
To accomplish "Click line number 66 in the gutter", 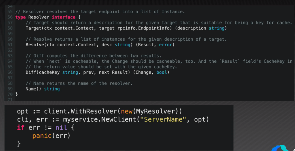I will click(x=10, y=72).
